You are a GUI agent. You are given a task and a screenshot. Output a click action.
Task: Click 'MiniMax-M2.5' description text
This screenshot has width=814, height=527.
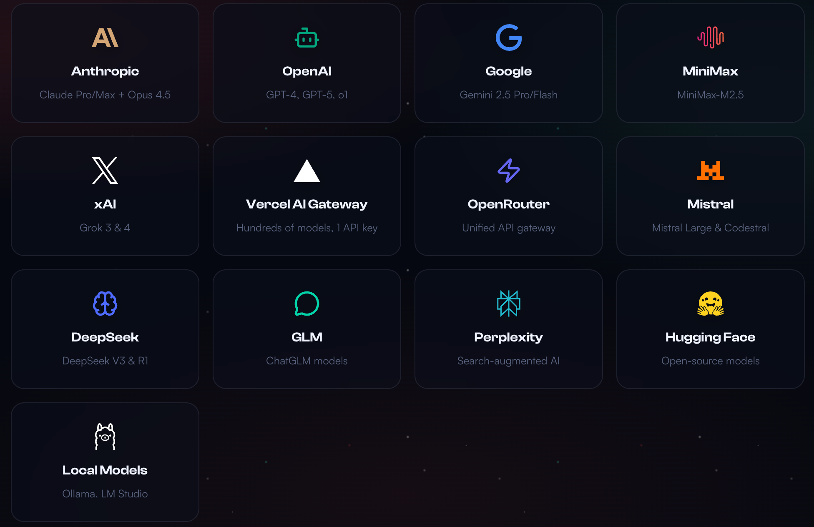(x=711, y=95)
